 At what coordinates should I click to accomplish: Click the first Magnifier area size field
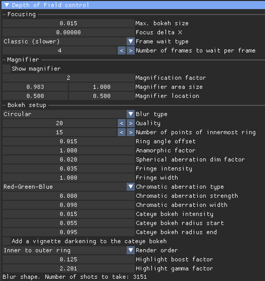click(35, 87)
